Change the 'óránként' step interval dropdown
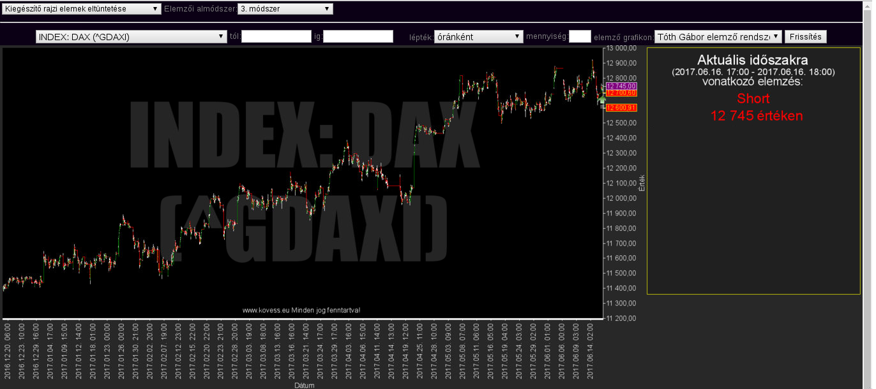This screenshot has height=389, width=876. point(478,37)
